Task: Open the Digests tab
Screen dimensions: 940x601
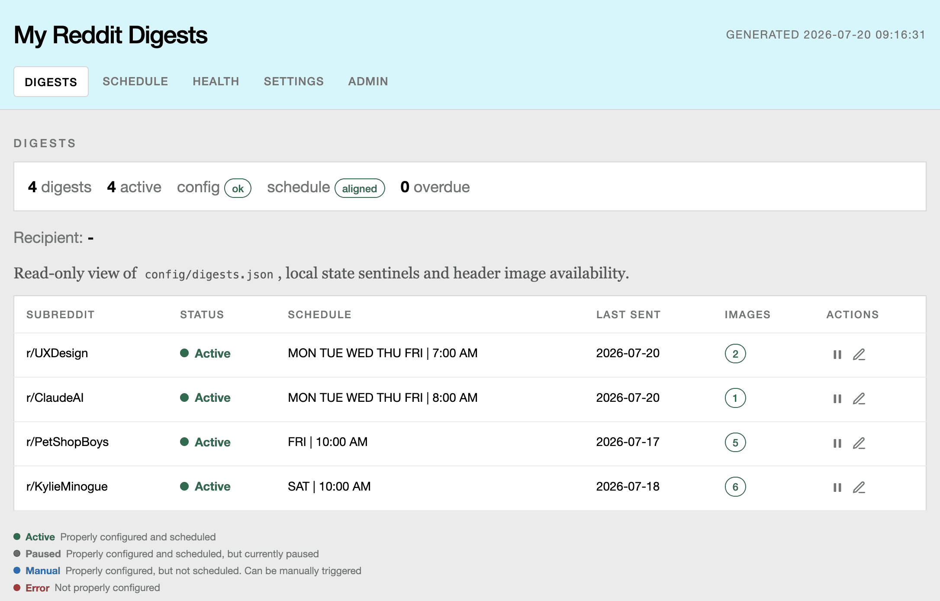Action: (51, 81)
